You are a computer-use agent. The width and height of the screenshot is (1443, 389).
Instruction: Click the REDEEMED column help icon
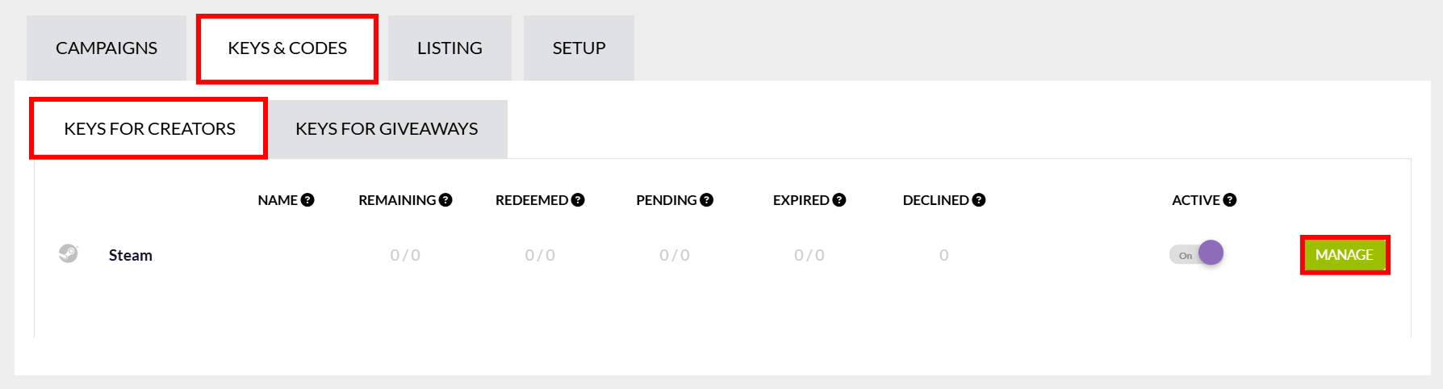pyautogui.click(x=578, y=200)
